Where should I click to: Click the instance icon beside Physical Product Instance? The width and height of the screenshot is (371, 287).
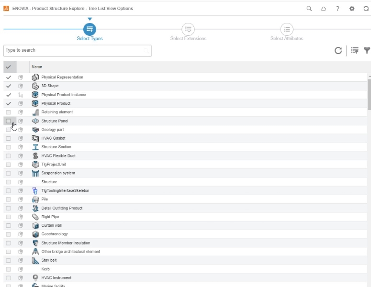point(21,95)
